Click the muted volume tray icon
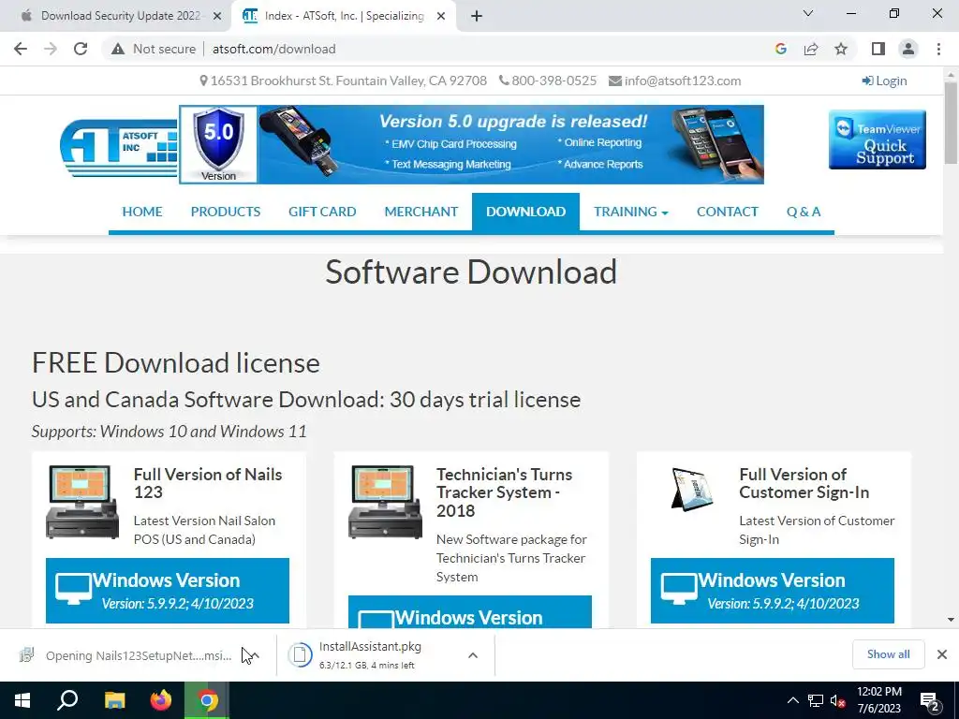The image size is (959, 719). 837,700
